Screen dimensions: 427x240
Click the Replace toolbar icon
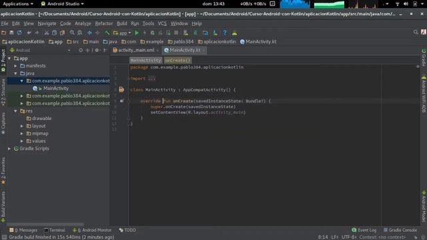(x=80, y=33)
